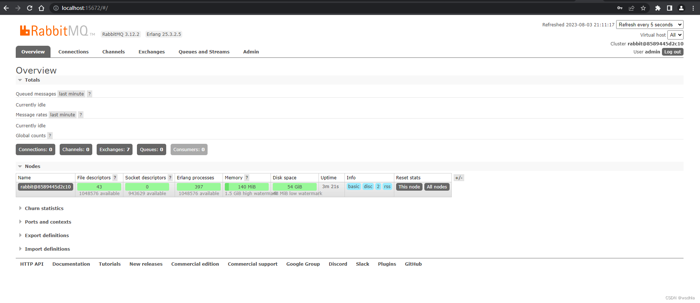Reset stats for This node
Screen dimensions: 700x303
pyautogui.click(x=409, y=187)
